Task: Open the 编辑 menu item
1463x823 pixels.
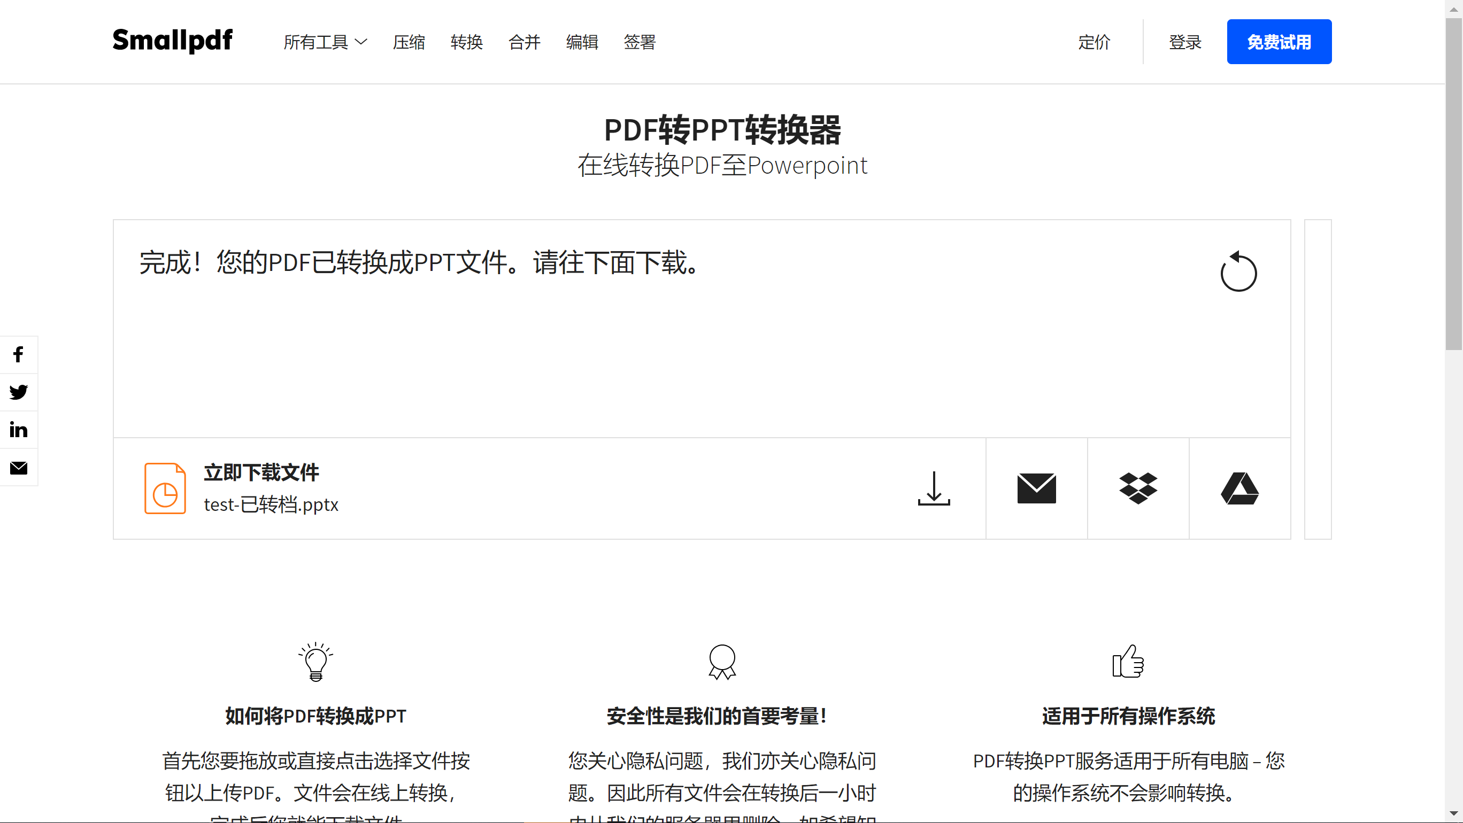Action: (x=582, y=42)
